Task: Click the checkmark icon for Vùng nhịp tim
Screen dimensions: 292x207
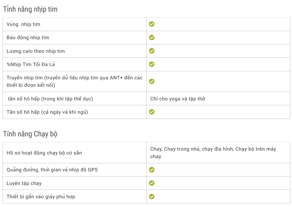Action: [x=152, y=24]
